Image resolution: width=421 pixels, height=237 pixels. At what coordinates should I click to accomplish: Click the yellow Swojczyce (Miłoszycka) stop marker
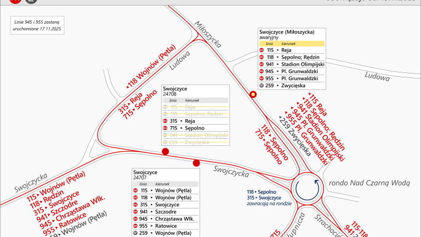(x=253, y=94)
